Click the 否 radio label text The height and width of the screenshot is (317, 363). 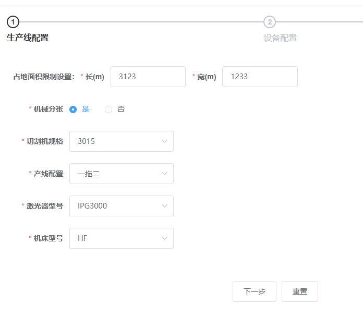(121, 109)
